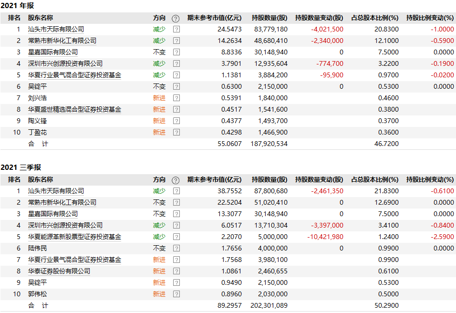This screenshot has height=313, width=456.
Task: Click question icon for 星嘉国际有限公司 in 2021 年报
Action: pyautogui.click(x=176, y=52)
